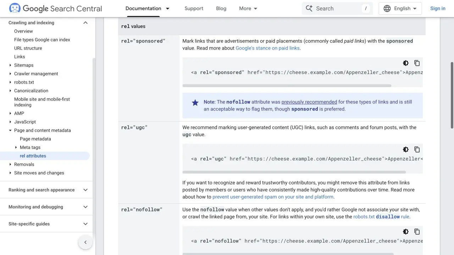Open the Page metadata sidebar item
This screenshot has height=255, width=454.
tap(35, 139)
